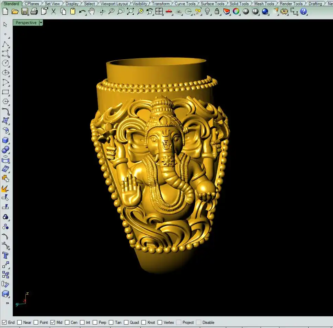Uncheck the Mid osnap checkbox
Screen dimensions: 333x328
click(53, 323)
